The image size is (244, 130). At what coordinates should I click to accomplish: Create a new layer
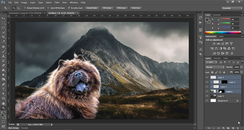tap(233, 128)
